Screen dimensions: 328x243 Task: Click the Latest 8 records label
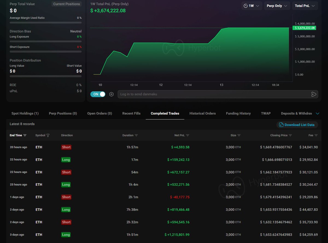tap(22, 124)
